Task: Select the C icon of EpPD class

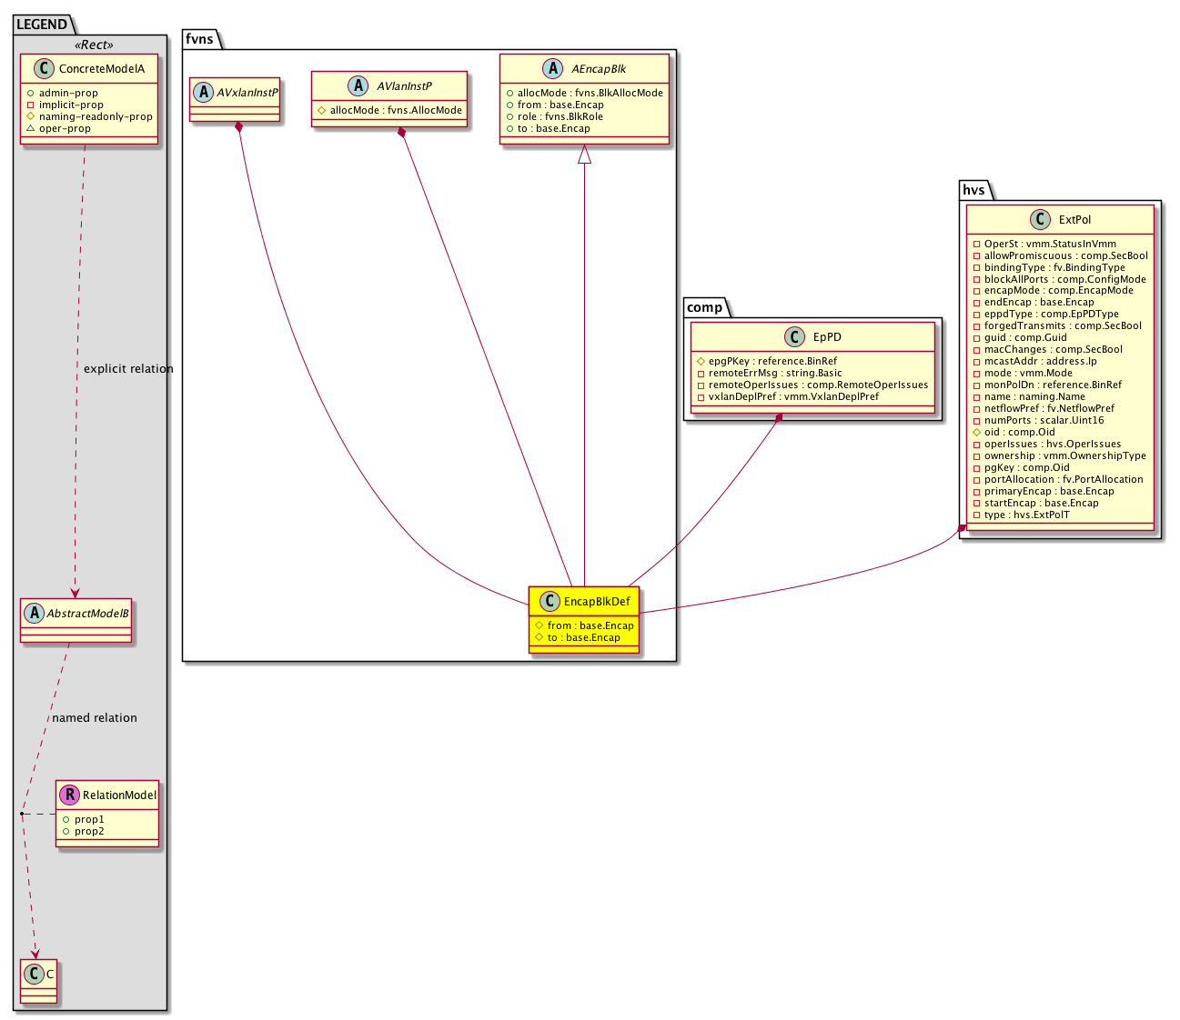Action: 796,337
